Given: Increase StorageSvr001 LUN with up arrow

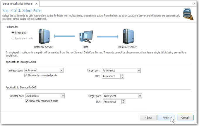Looking at the screenshot, I should pyautogui.click(x=122, y=75).
